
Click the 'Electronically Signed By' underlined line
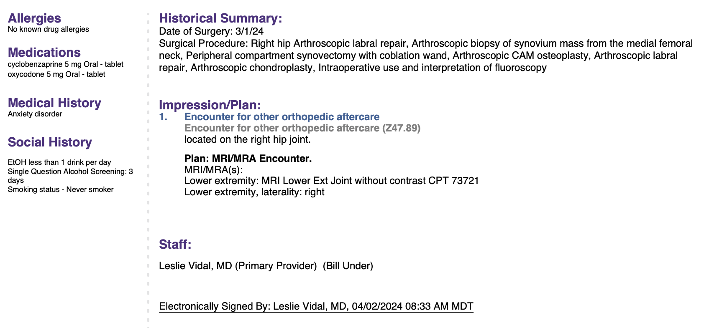point(316,307)
